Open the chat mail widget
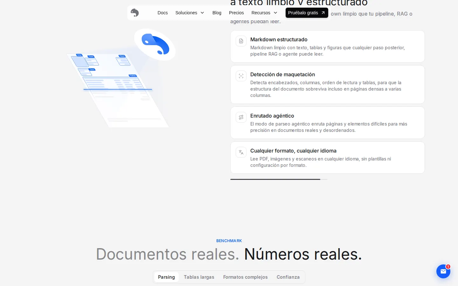Screen dimensions: 458x286 443,271
